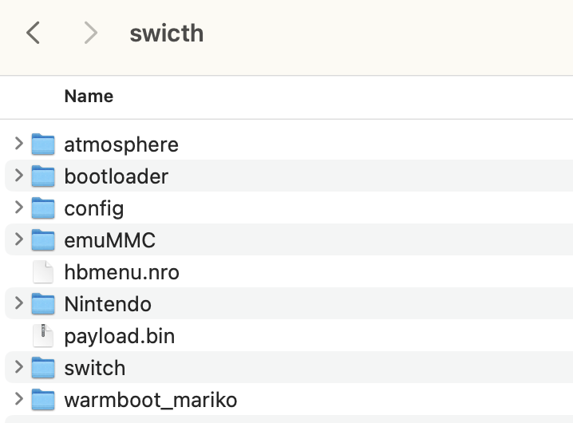Viewport: 573px width, 423px height.
Task: Select the warmboot_mariko folder row
Action: coord(289,400)
